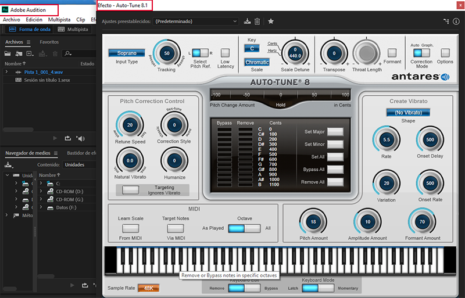
Task: Click the download shortcuts icon in media browser
Action: tap(9, 165)
